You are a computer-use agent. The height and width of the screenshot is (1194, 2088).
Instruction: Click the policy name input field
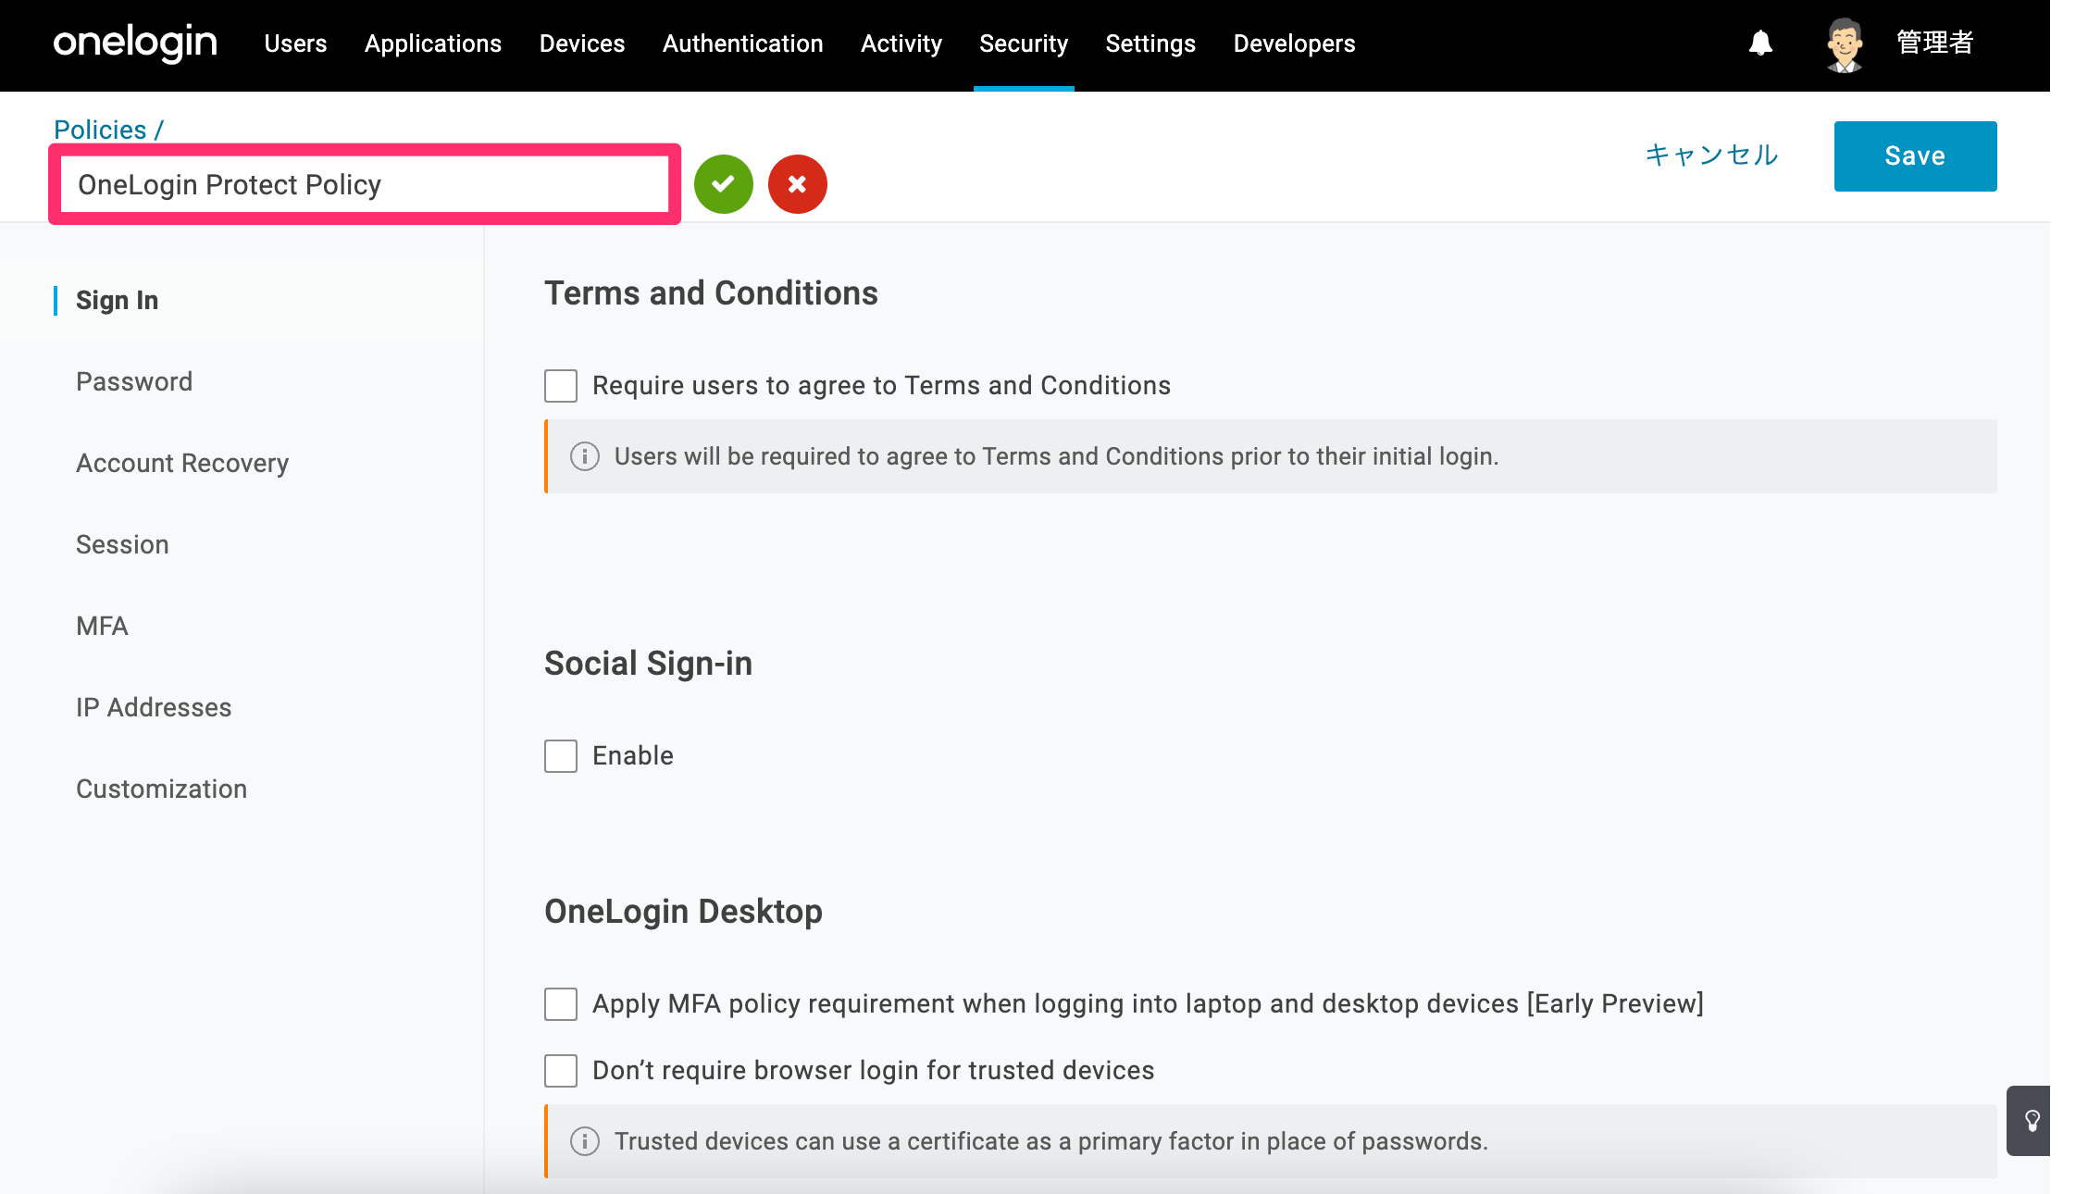click(365, 184)
